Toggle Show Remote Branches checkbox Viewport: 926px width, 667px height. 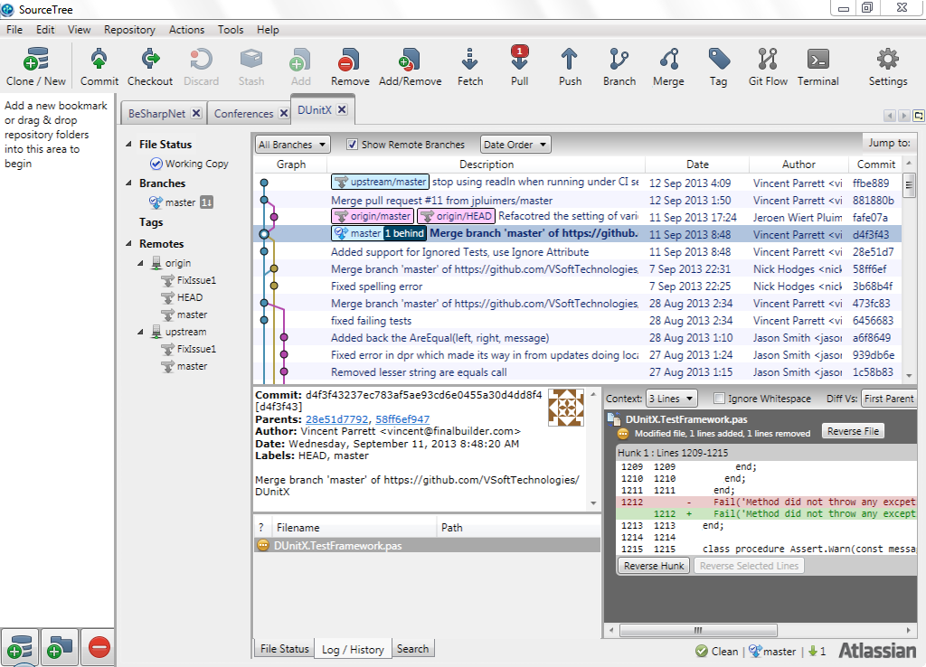point(353,145)
